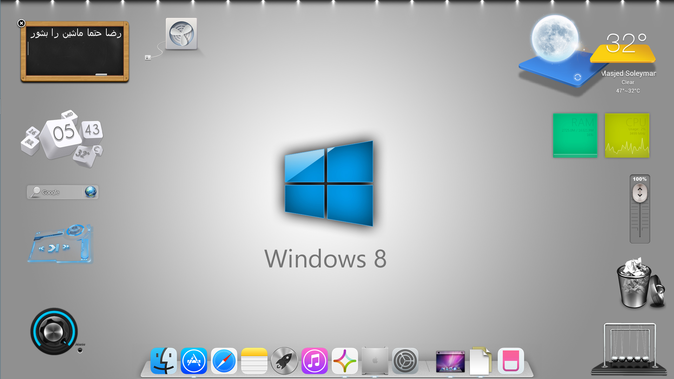Click the 32° temperature reading
The height and width of the screenshot is (379, 674).
[x=626, y=43]
